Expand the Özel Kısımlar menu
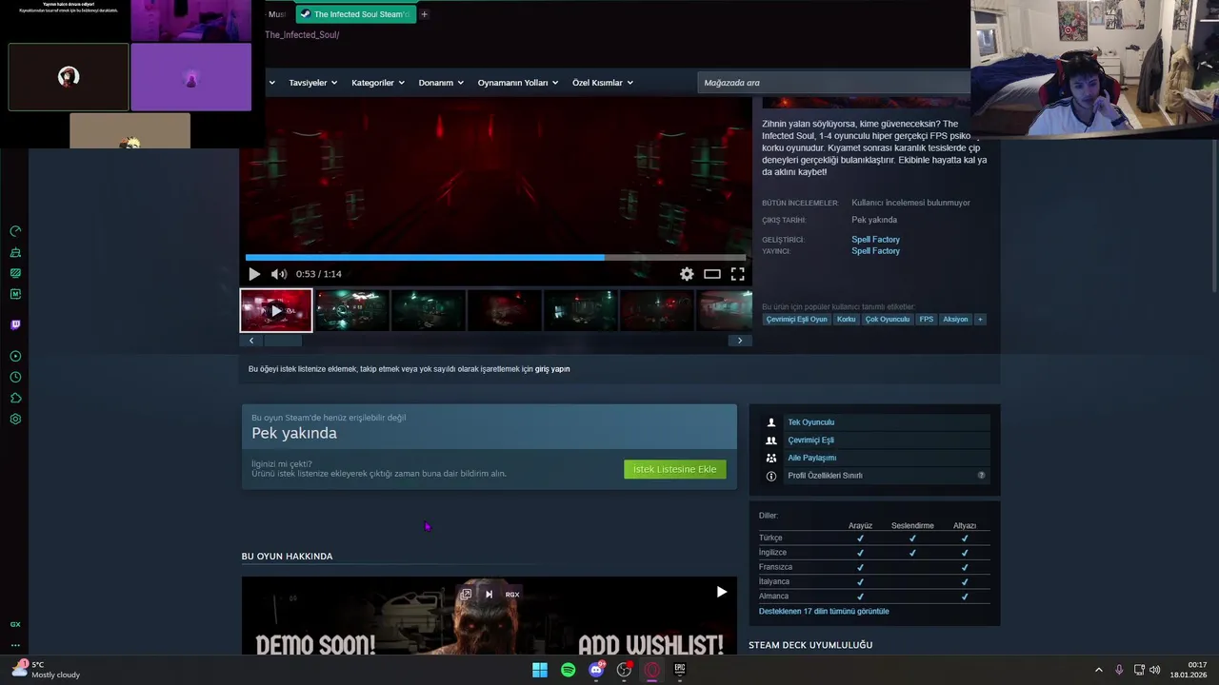The image size is (1219, 685). [x=603, y=83]
